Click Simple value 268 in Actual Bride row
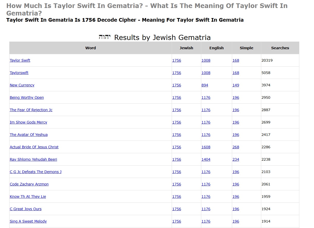Viewport: 314px width, 228px height. (236, 147)
